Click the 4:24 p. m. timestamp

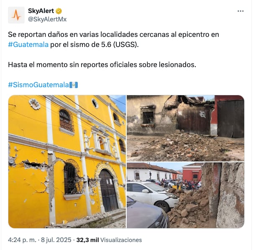click(22, 240)
